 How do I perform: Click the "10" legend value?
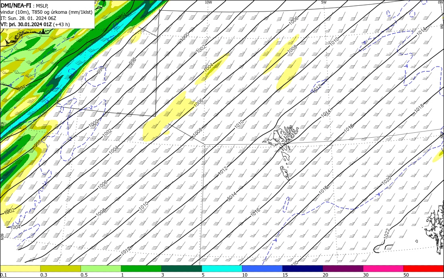[245, 275]
